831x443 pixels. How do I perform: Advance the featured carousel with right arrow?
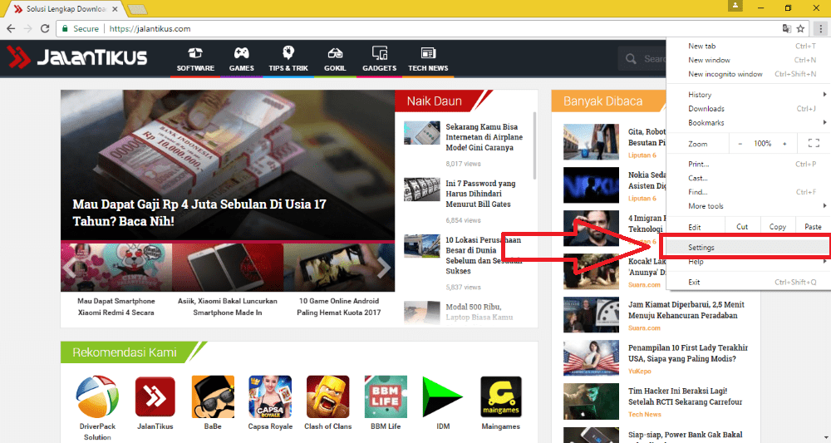[384, 268]
